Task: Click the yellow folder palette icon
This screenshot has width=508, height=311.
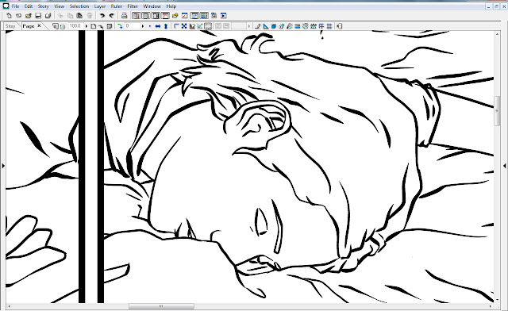Action: 175,16
